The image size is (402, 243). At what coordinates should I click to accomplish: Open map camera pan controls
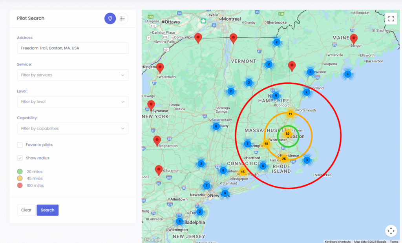pyautogui.click(x=391, y=231)
